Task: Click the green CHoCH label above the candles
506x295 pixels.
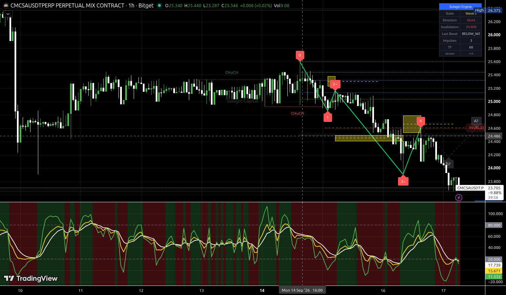Action: [232, 72]
